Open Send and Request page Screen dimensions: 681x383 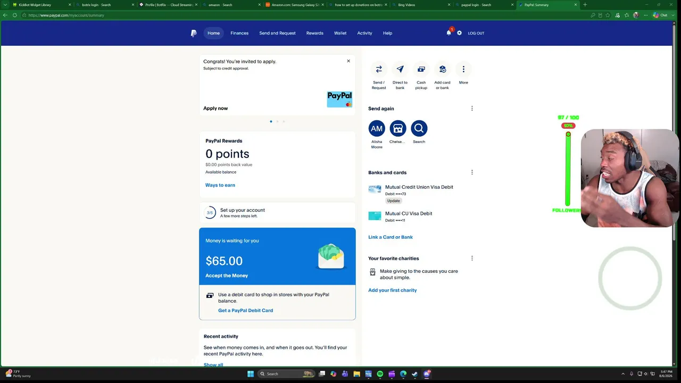click(277, 33)
